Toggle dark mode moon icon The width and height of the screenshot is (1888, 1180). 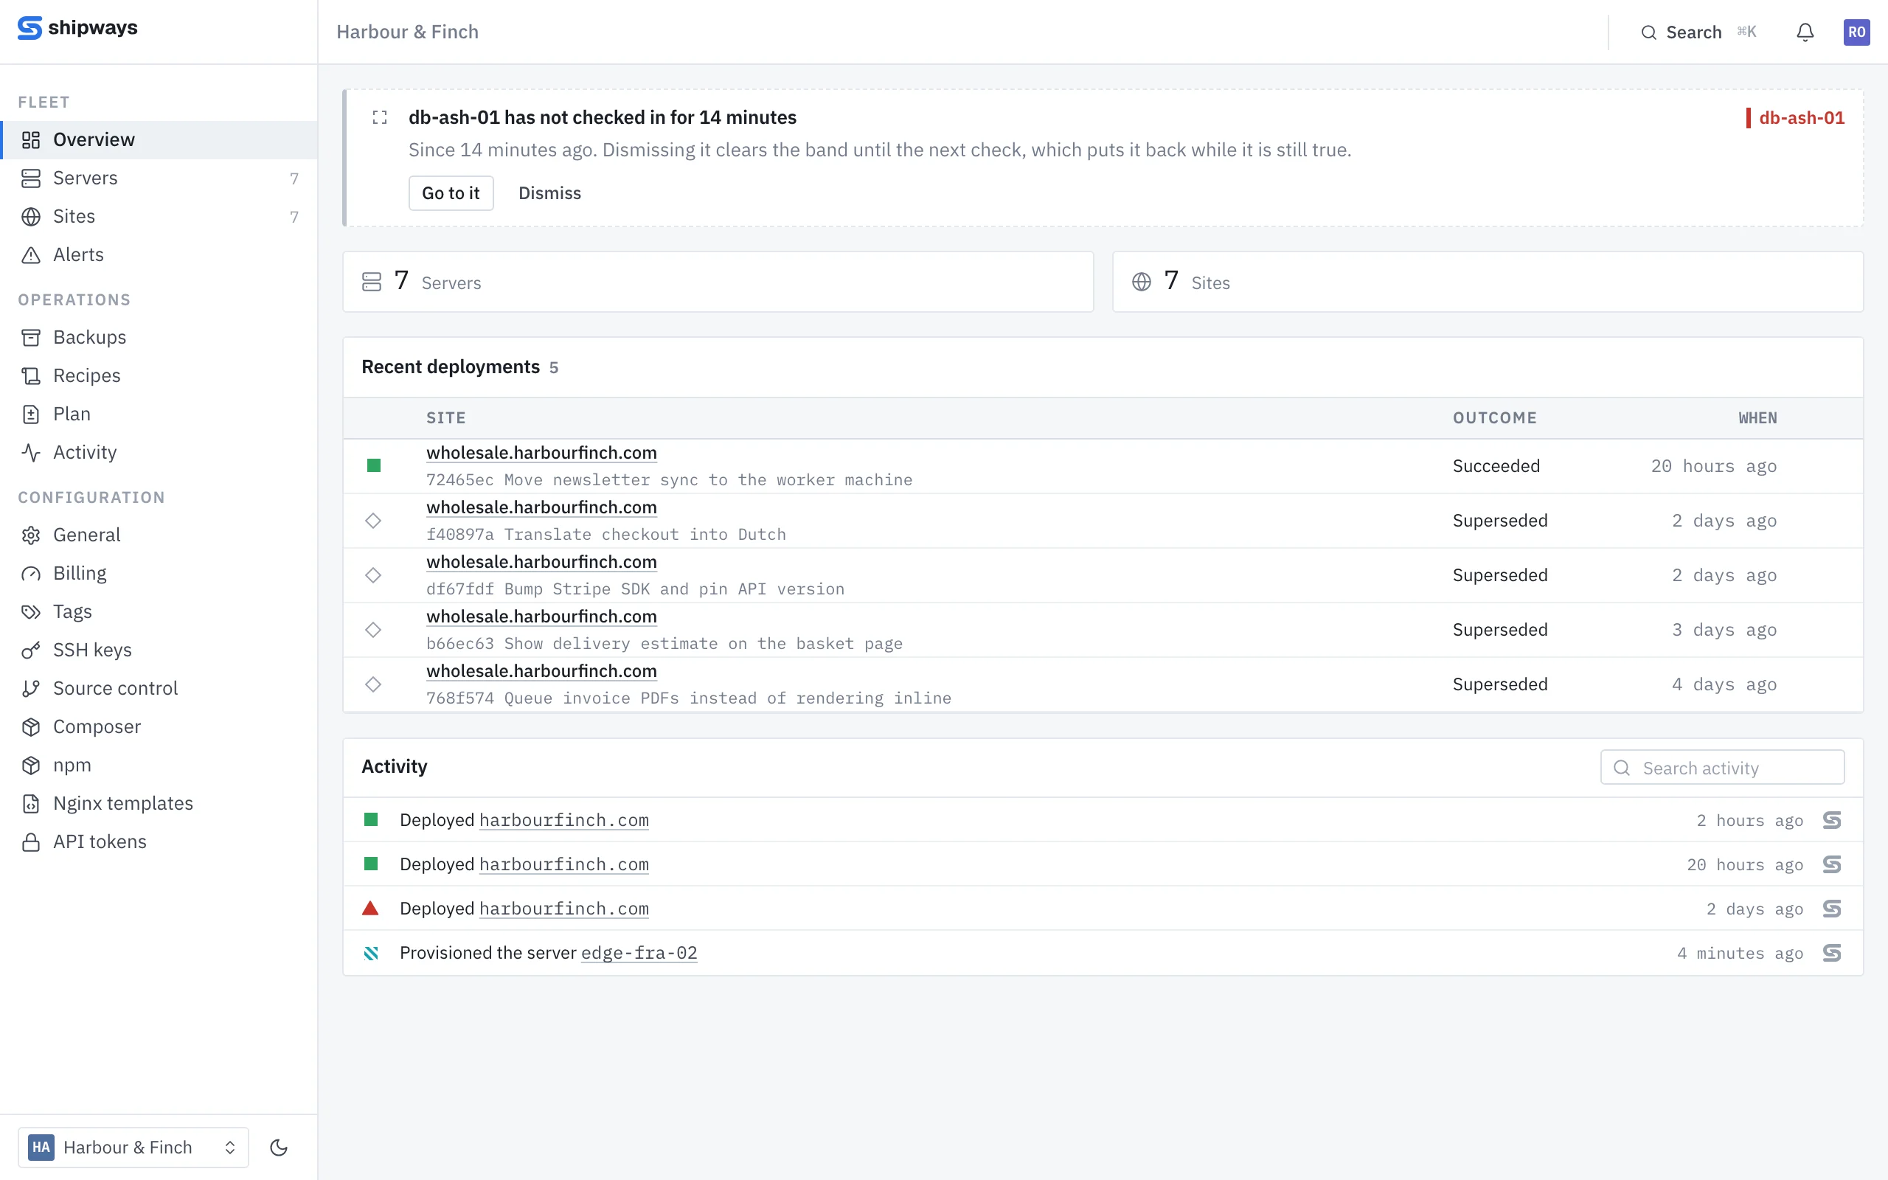pyautogui.click(x=279, y=1148)
